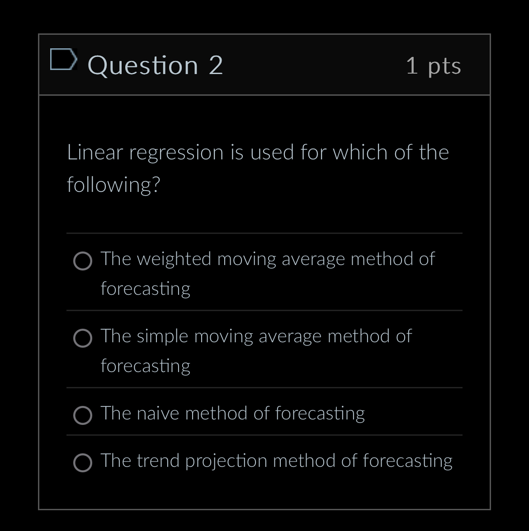Click the divider line above answer choices
The width and height of the screenshot is (529, 531).
tap(264, 233)
